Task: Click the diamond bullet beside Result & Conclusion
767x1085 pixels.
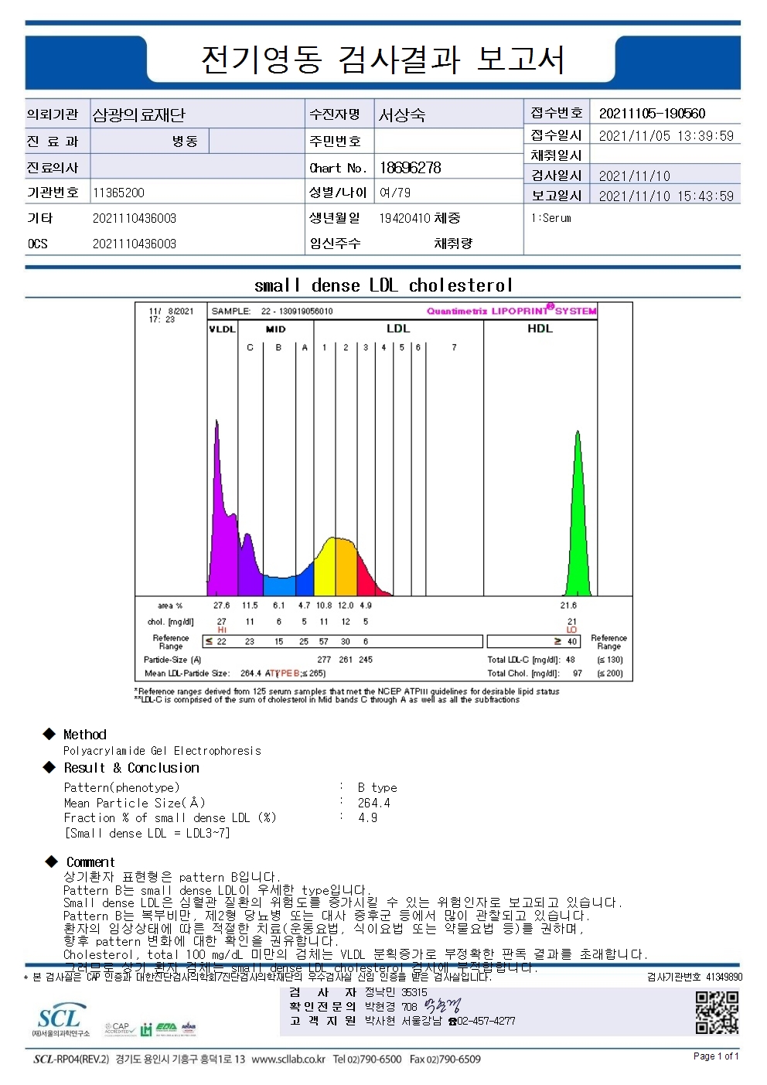Action: coord(49,767)
